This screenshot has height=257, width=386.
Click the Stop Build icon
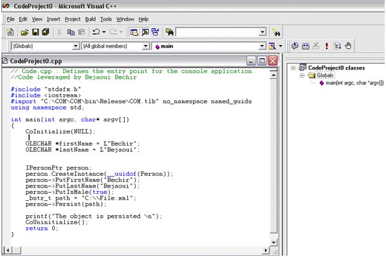(316, 46)
